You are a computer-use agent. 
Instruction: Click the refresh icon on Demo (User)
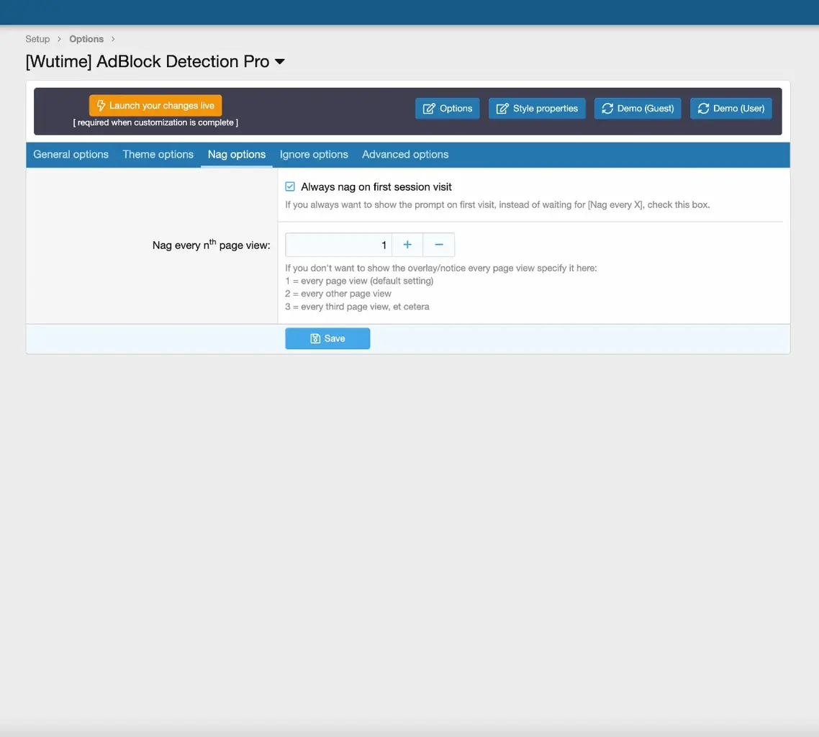tap(703, 109)
